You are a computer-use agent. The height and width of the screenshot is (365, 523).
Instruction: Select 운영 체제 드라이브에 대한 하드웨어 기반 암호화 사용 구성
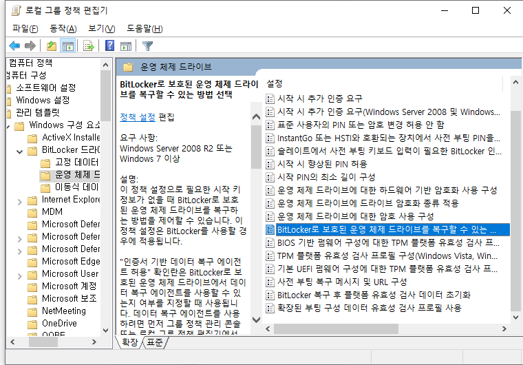(387, 190)
